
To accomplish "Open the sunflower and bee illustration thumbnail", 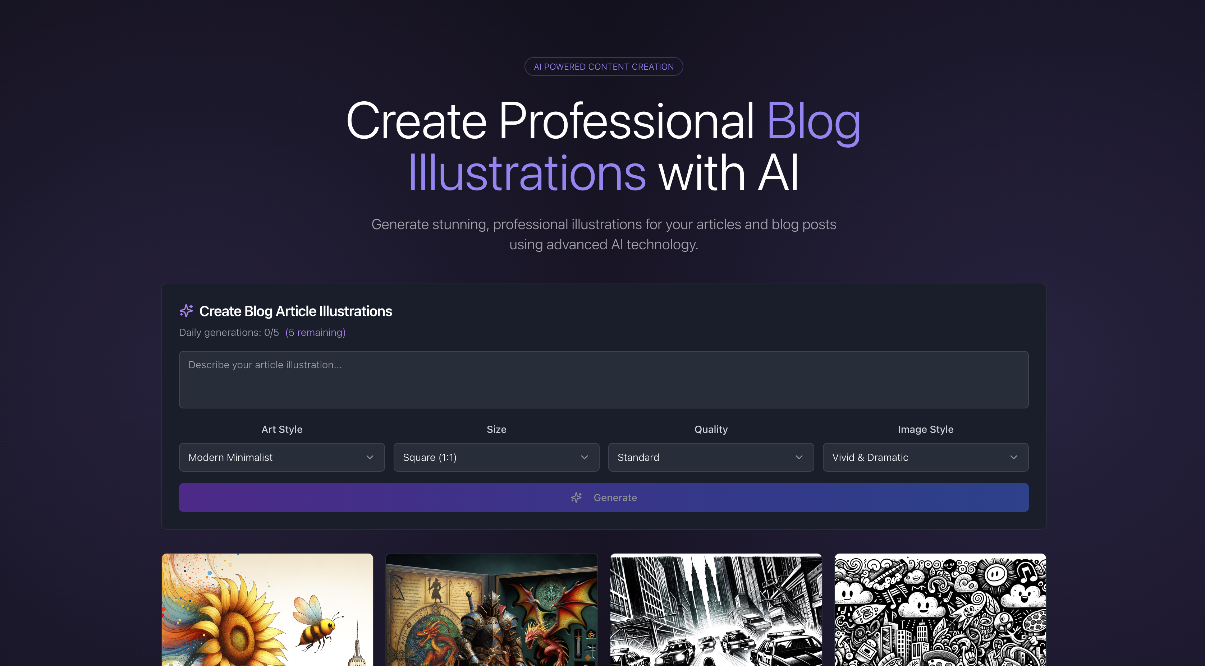I will click(267, 610).
